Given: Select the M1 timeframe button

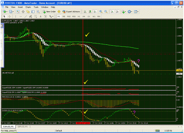Looking at the screenshot, I should click(59, 16).
